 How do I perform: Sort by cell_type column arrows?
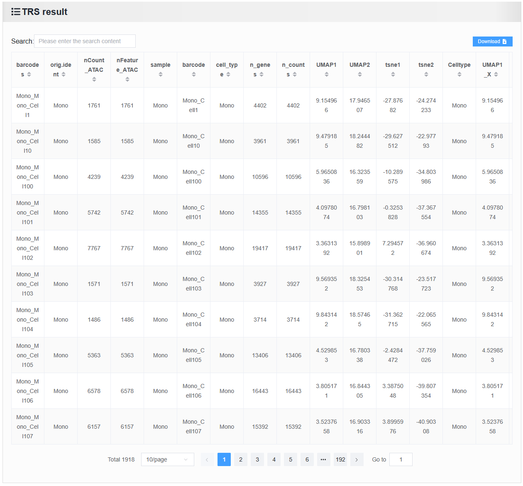(228, 74)
